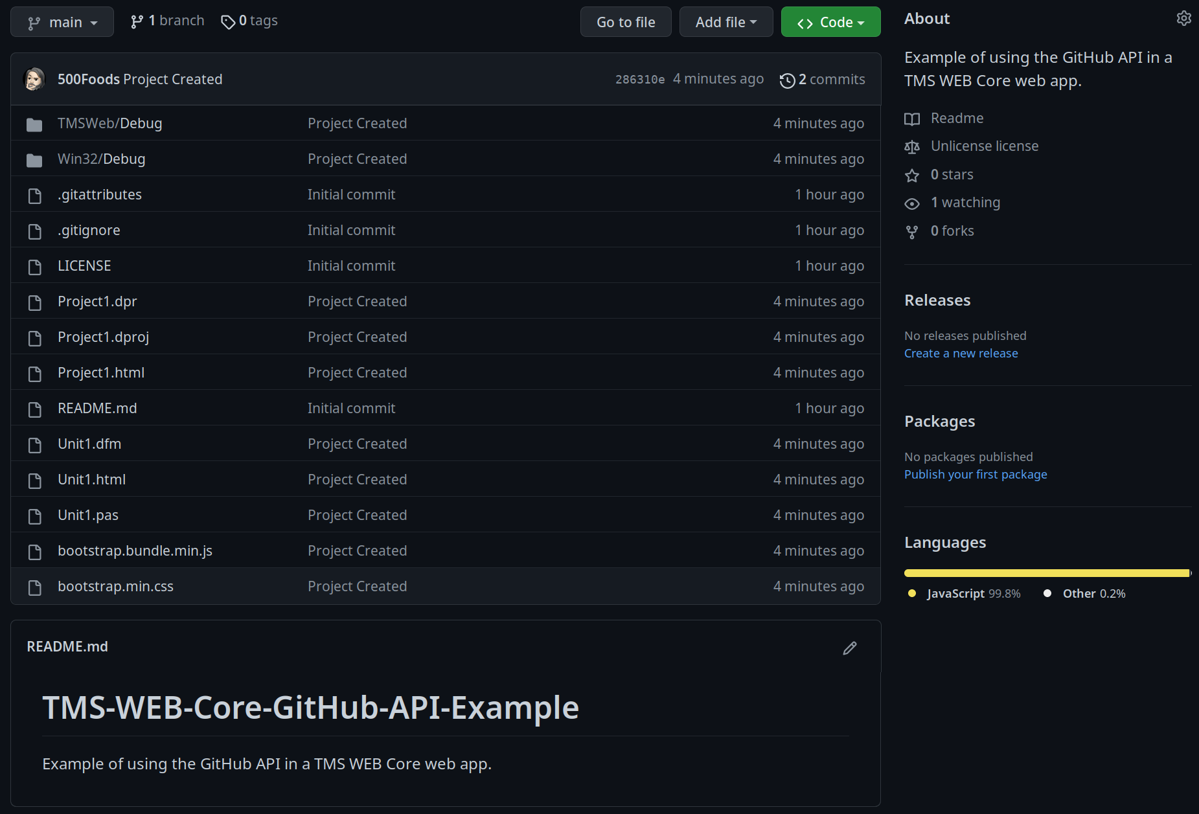Click the Unit1.html file icon
1199x814 pixels.
click(x=35, y=480)
